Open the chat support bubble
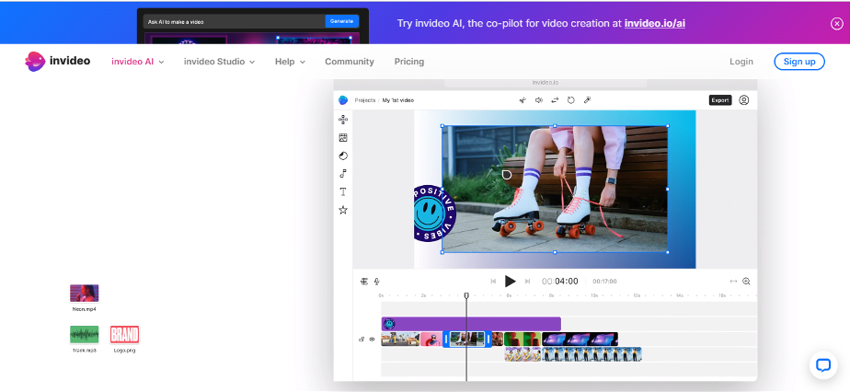The height and width of the screenshot is (392, 850). [823, 365]
